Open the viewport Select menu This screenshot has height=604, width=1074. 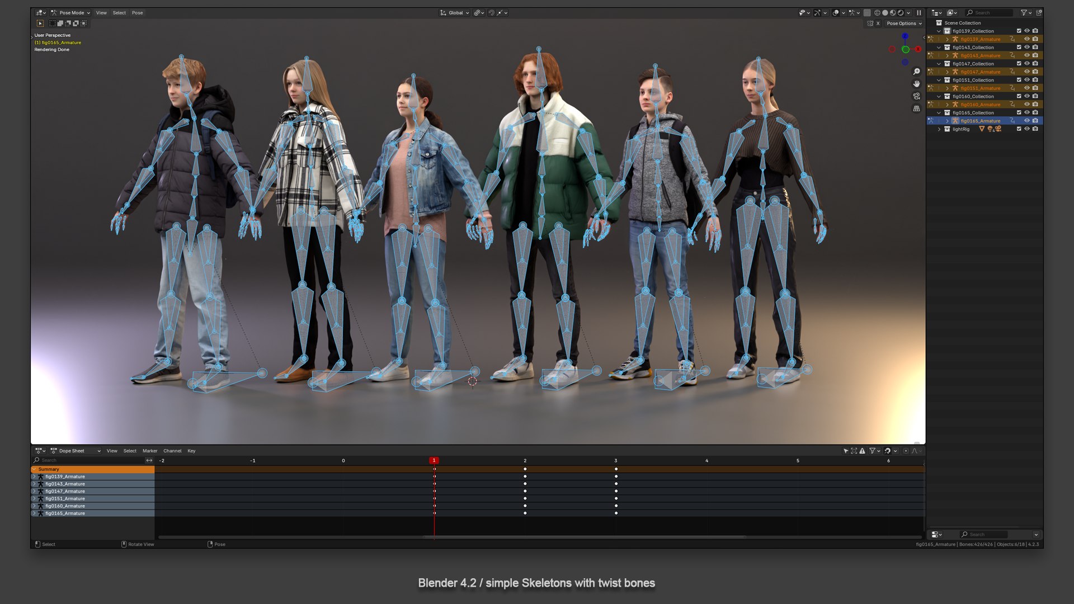click(119, 13)
